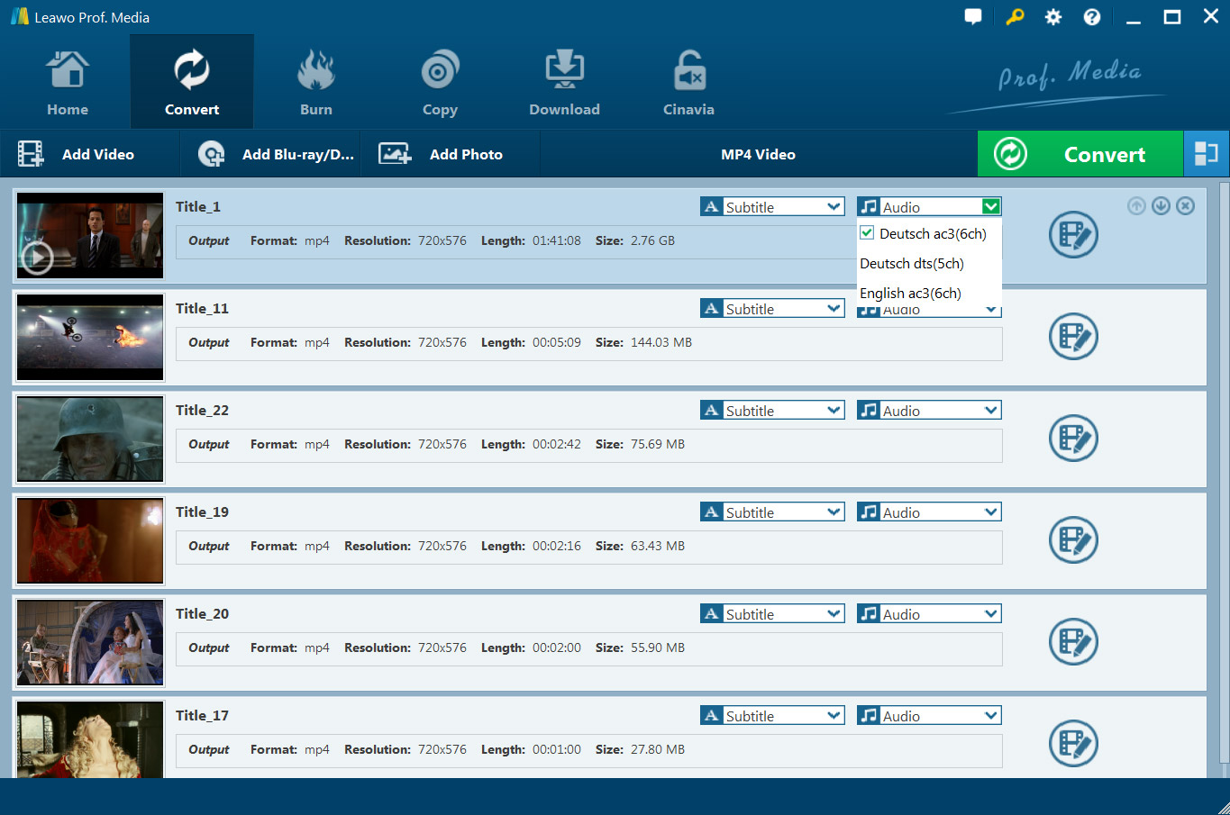Go to the Home module
Screen dimensions: 1230x815
68,82
